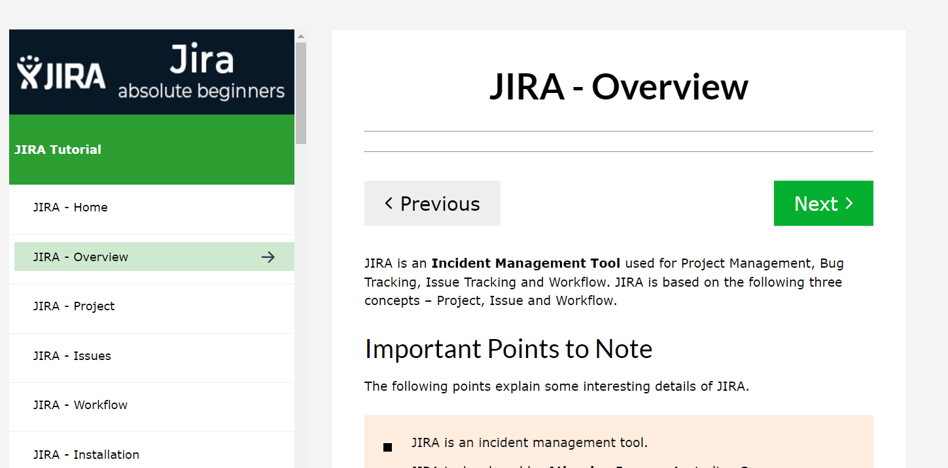Screen dimensions: 948x468
Task: Click the Important Points to Note heading
Action: [x=508, y=349]
